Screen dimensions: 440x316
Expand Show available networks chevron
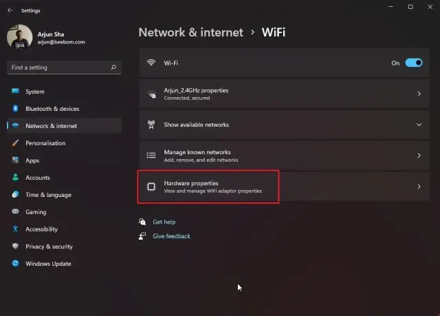419,125
